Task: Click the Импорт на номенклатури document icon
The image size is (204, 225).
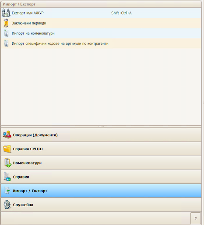Action: 6,33
